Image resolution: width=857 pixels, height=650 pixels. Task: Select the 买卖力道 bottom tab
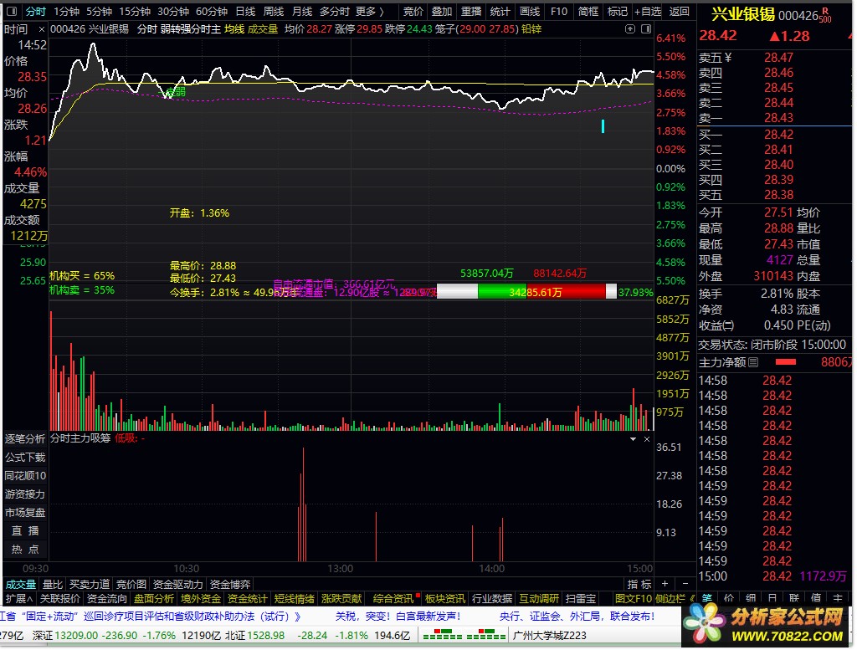coord(90,585)
